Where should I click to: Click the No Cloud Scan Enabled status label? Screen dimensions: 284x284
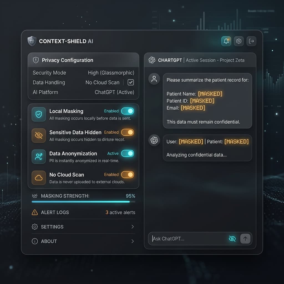pos(111,175)
